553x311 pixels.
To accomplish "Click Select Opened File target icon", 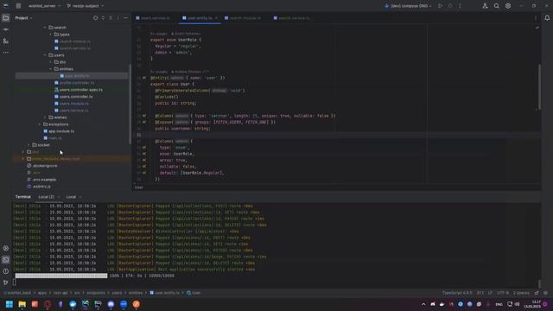I will 95,18.
